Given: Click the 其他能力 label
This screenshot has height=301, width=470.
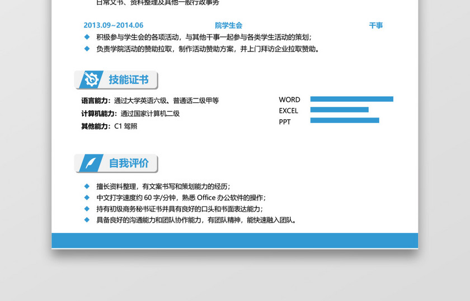Looking at the screenshot, I should pos(96,126).
